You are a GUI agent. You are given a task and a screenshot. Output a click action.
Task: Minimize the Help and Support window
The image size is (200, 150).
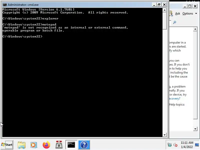185,6
